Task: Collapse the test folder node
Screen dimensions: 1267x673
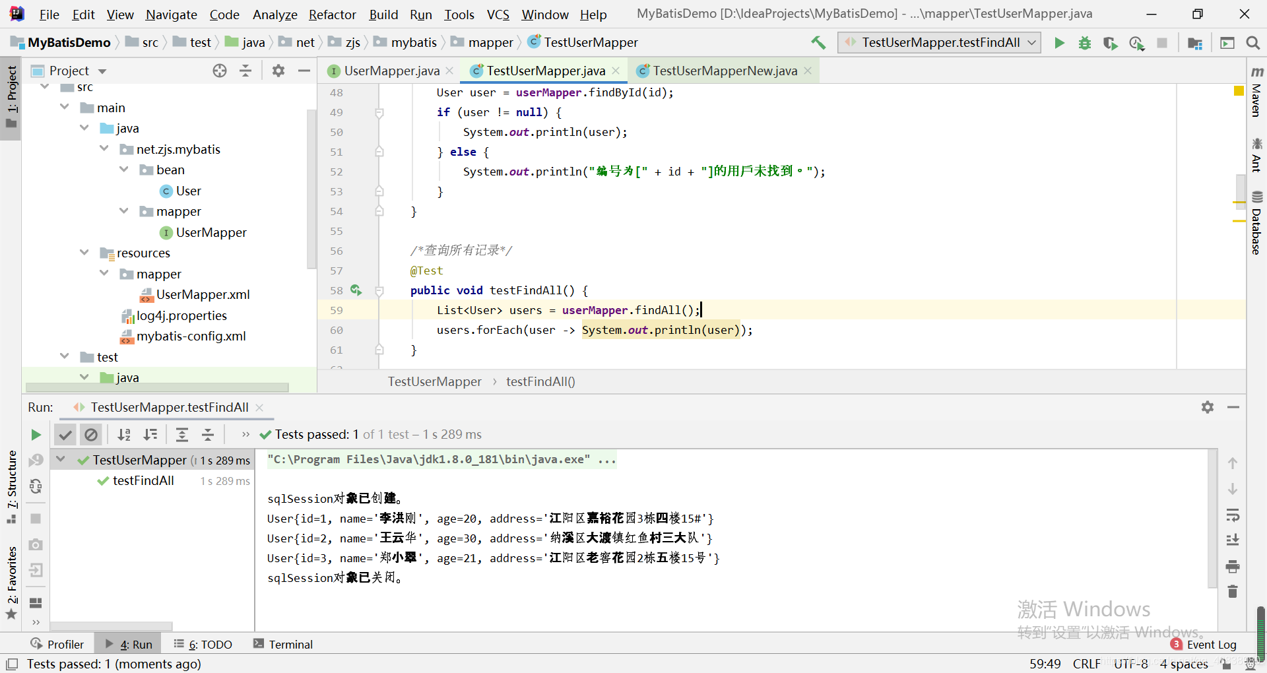Action: pyautogui.click(x=65, y=357)
